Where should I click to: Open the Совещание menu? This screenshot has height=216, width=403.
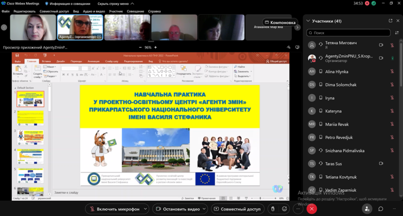coord(135,11)
